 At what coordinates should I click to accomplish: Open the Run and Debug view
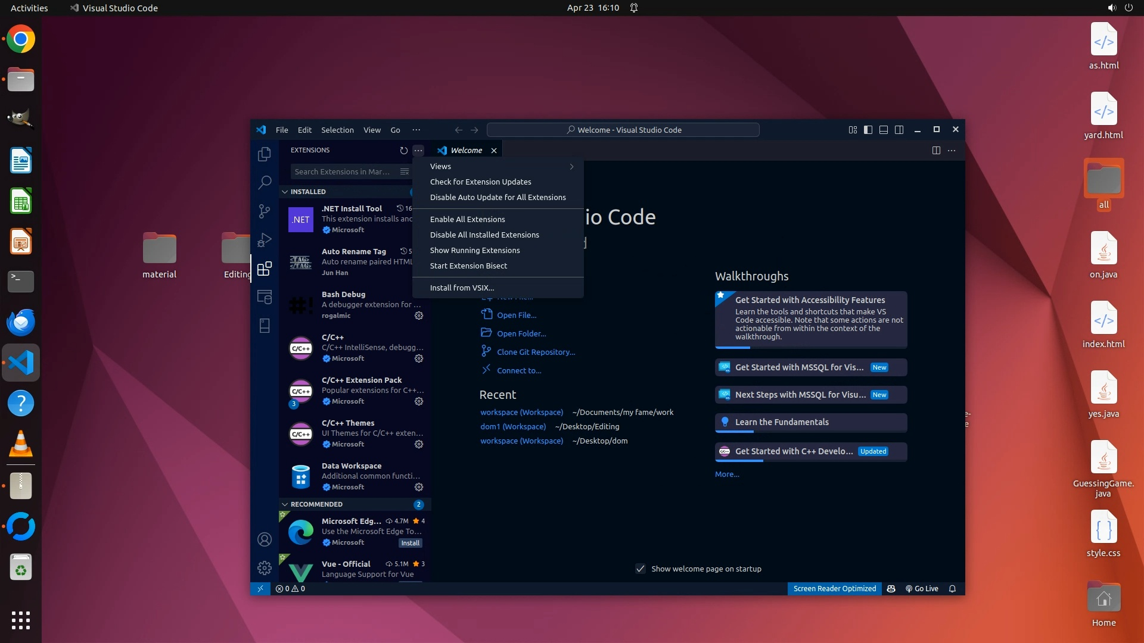[265, 240]
